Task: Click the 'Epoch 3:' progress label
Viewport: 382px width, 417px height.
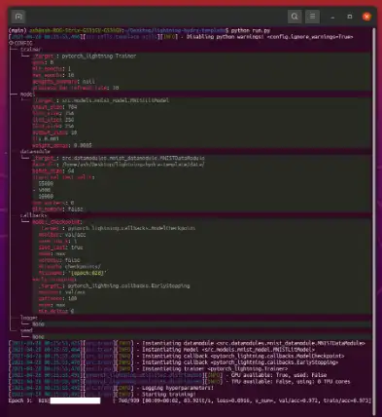Action: click(20, 400)
